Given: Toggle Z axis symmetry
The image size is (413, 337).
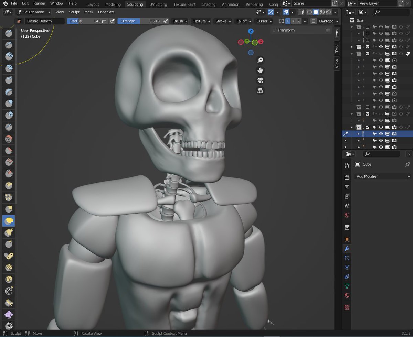Looking at the screenshot, I should tap(299, 21).
